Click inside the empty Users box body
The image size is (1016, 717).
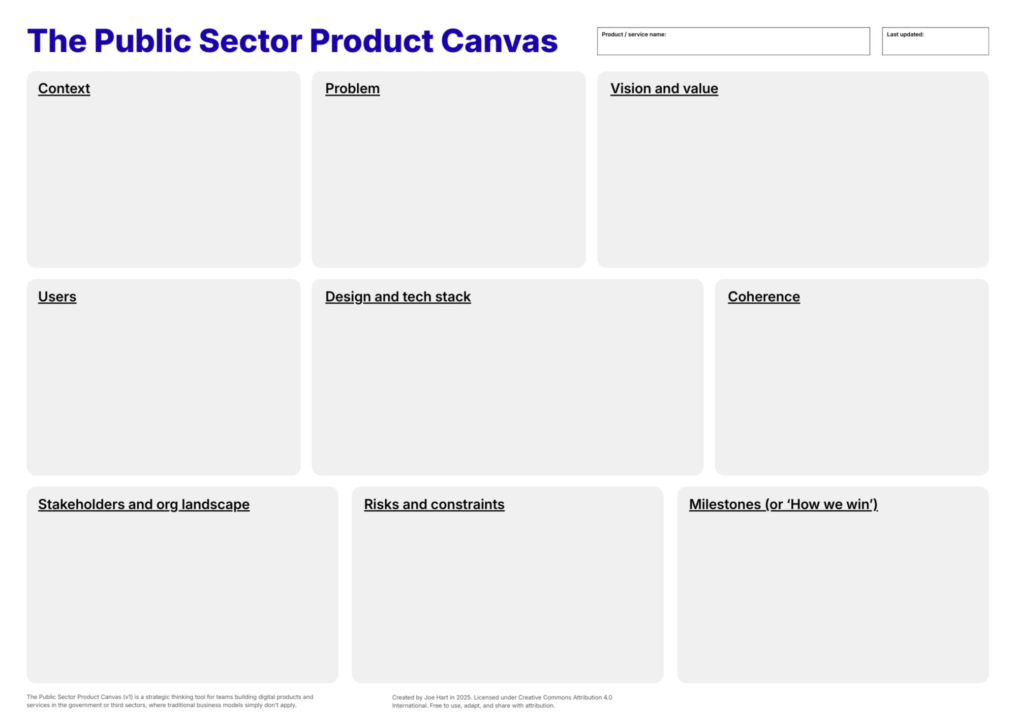click(x=164, y=391)
